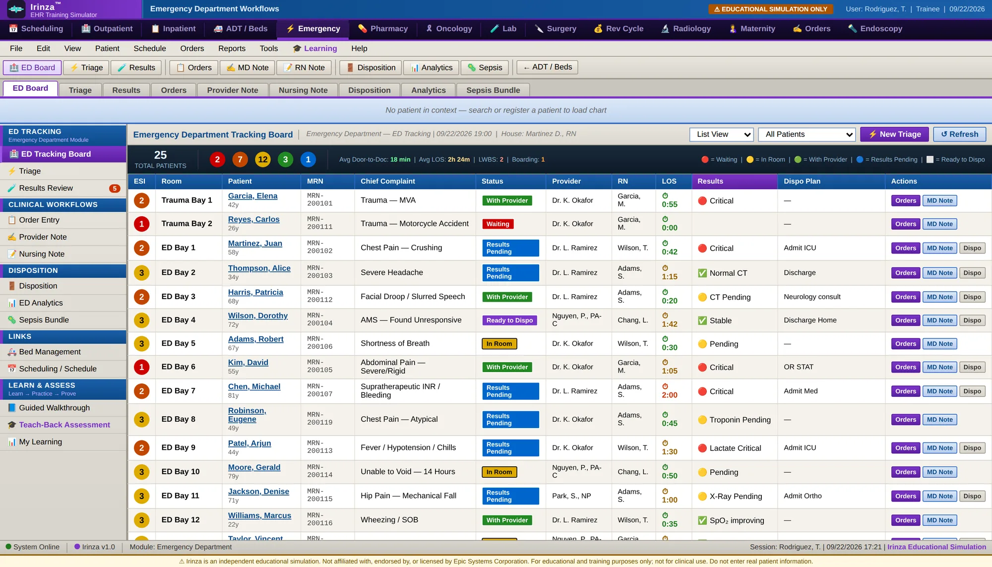
Task: Open Teach-Back Assessment in sidebar
Action: (63, 425)
